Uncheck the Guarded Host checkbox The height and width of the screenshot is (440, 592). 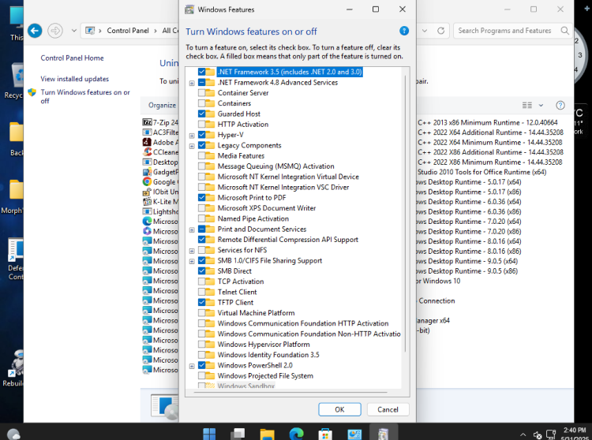coord(201,114)
